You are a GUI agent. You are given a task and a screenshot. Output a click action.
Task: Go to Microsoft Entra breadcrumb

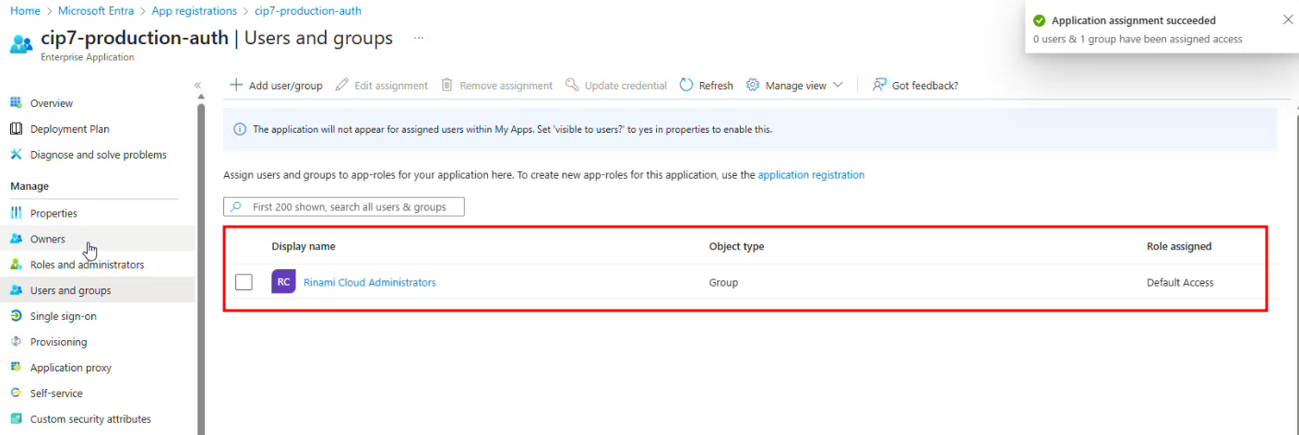point(96,11)
